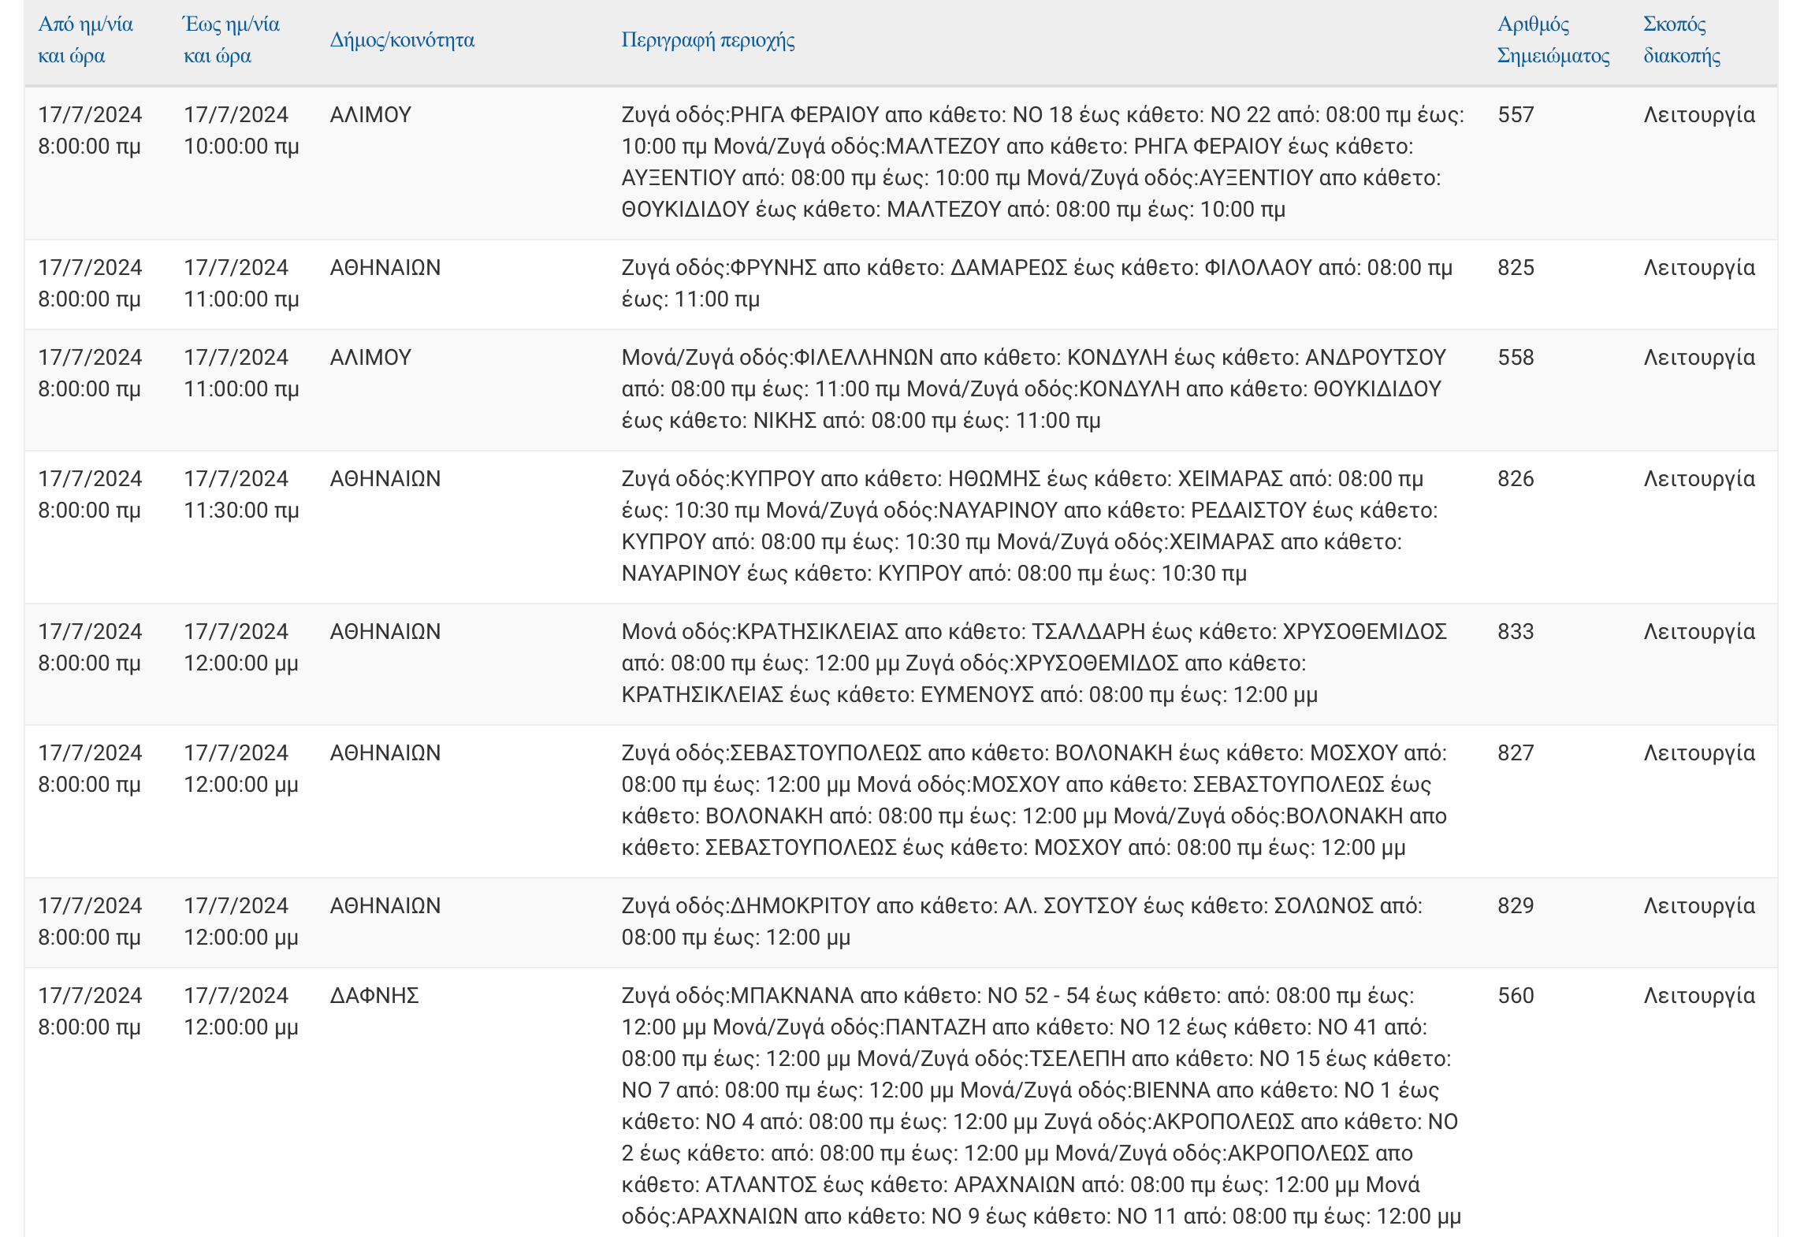This screenshot has width=1804, height=1237.
Task: Click start time 8:00:00 πμ in row 829
Action: click(x=90, y=938)
